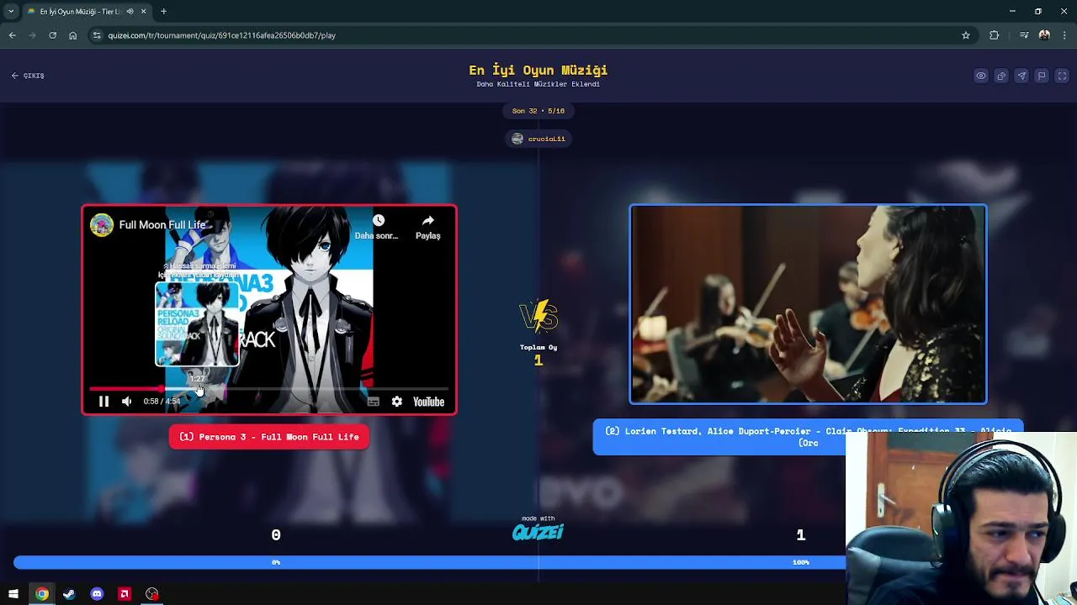
Task: Open the crucial11 creator profile
Action: tap(538, 139)
